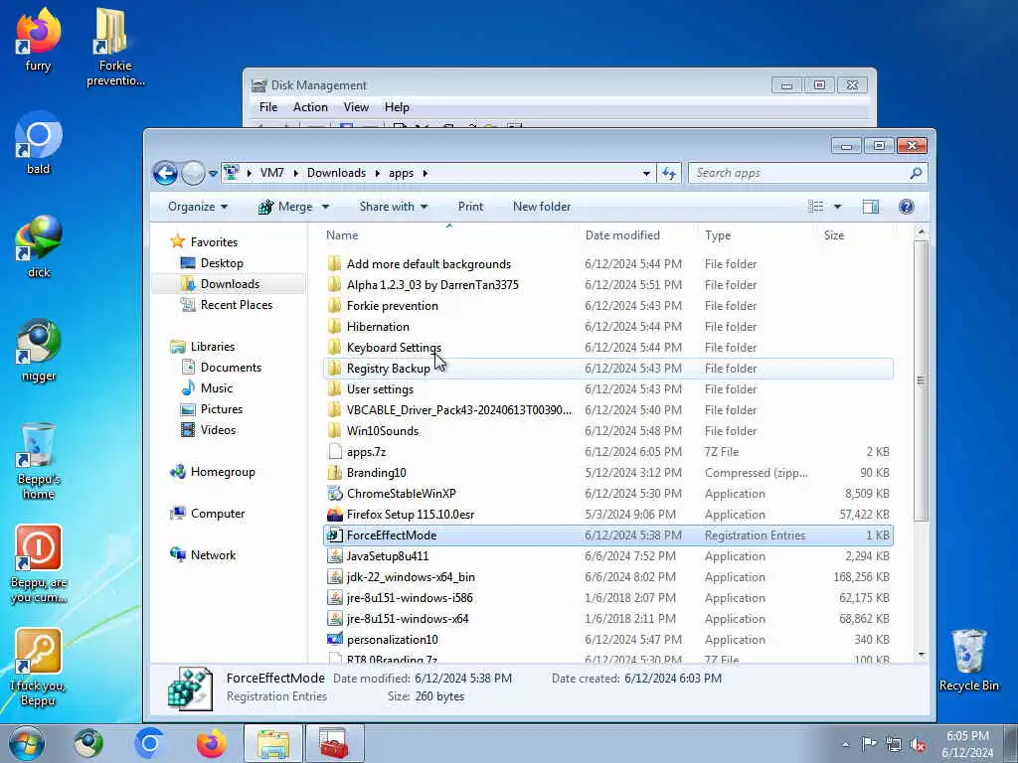The image size is (1018, 763).
Task: Select the apps.7z file icon
Action: [x=334, y=452]
